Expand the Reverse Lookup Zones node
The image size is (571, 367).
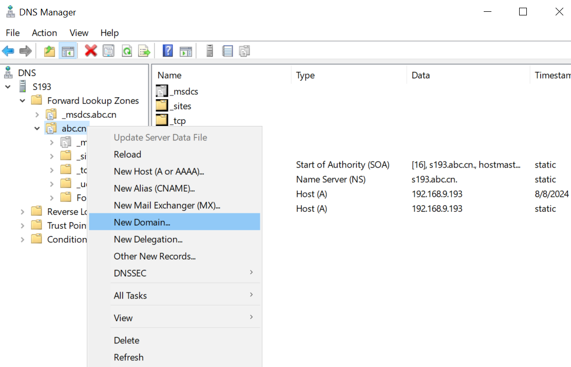coord(23,212)
